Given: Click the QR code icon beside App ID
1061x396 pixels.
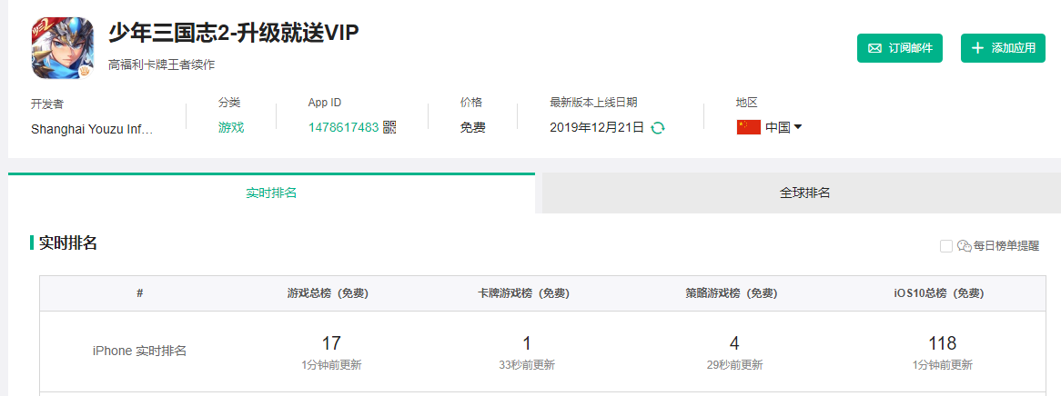Looking at the screenshot, I should [389, 127].
